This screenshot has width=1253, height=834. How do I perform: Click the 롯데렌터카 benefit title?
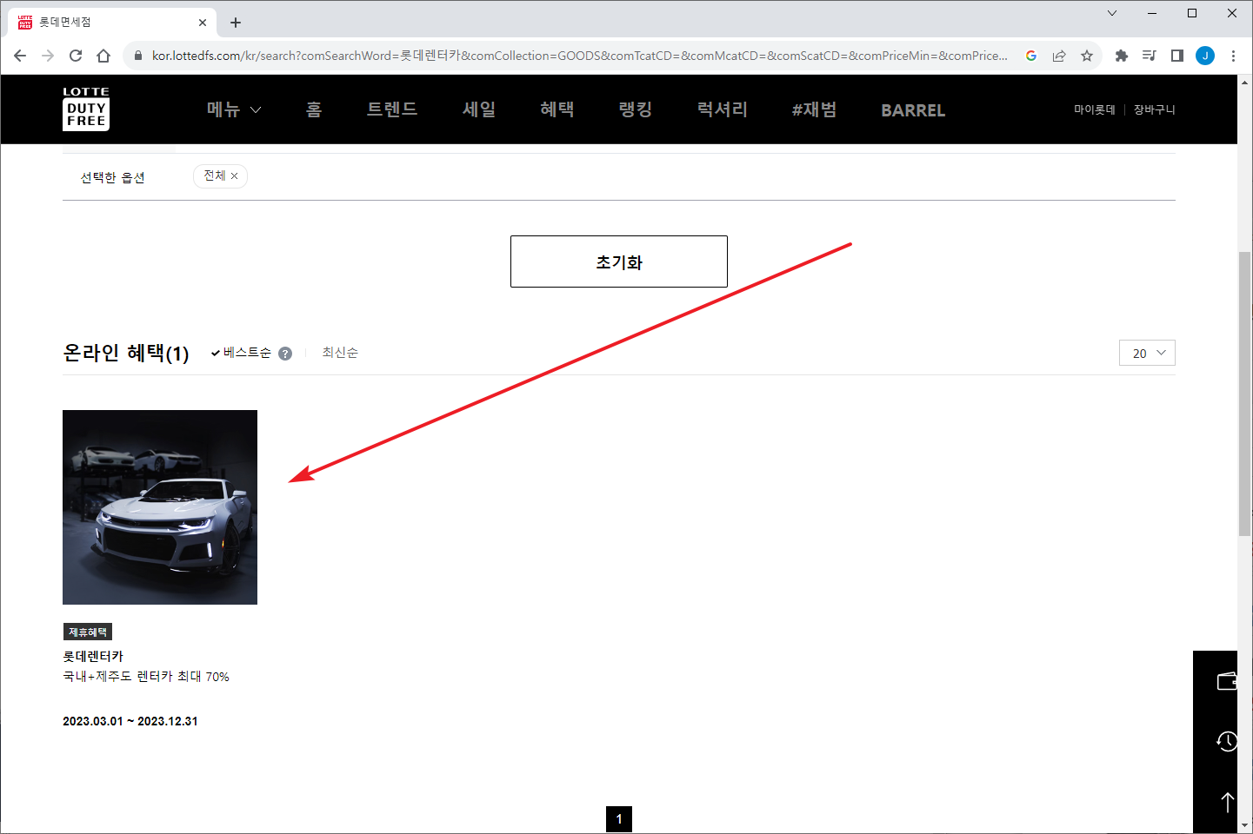click(93, 656)
